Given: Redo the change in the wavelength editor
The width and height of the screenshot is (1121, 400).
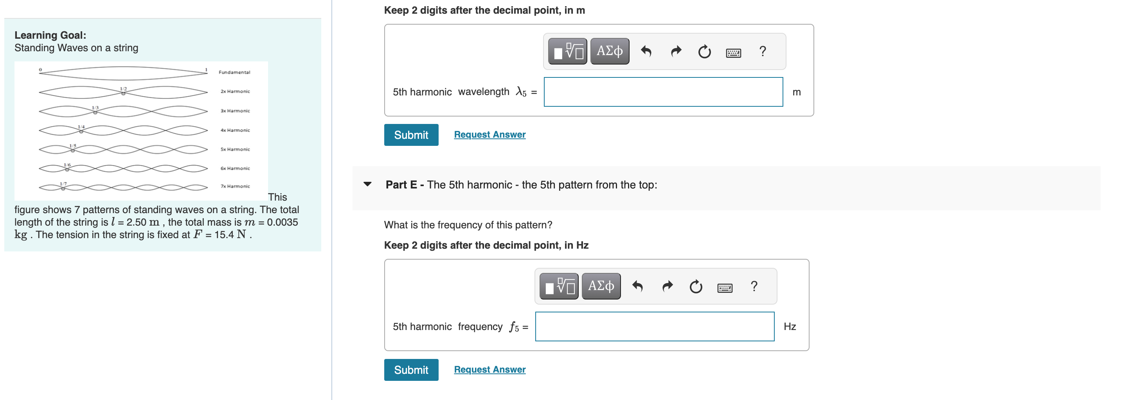Looking at the screenshot, I should (x=676, y=51).
